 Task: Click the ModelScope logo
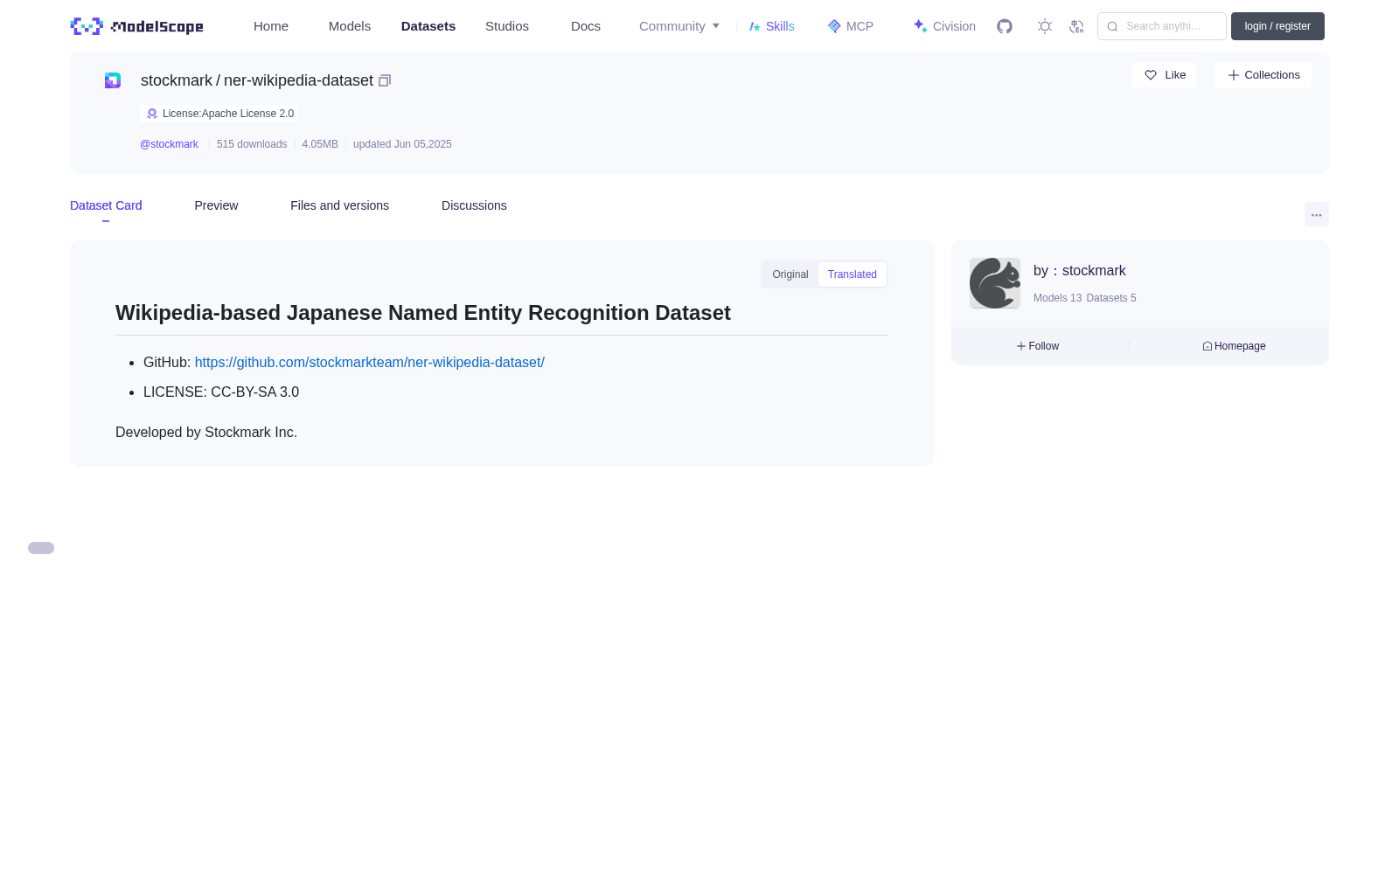pos(137,26)
